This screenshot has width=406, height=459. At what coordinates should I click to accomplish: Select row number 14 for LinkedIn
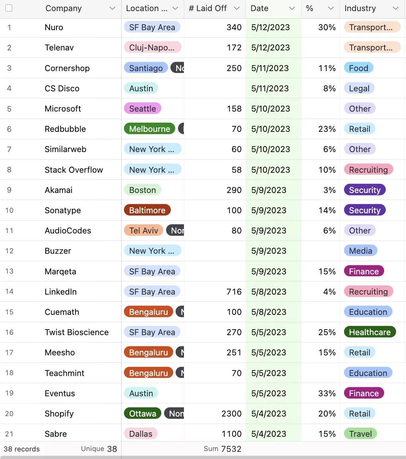point(9,291)
